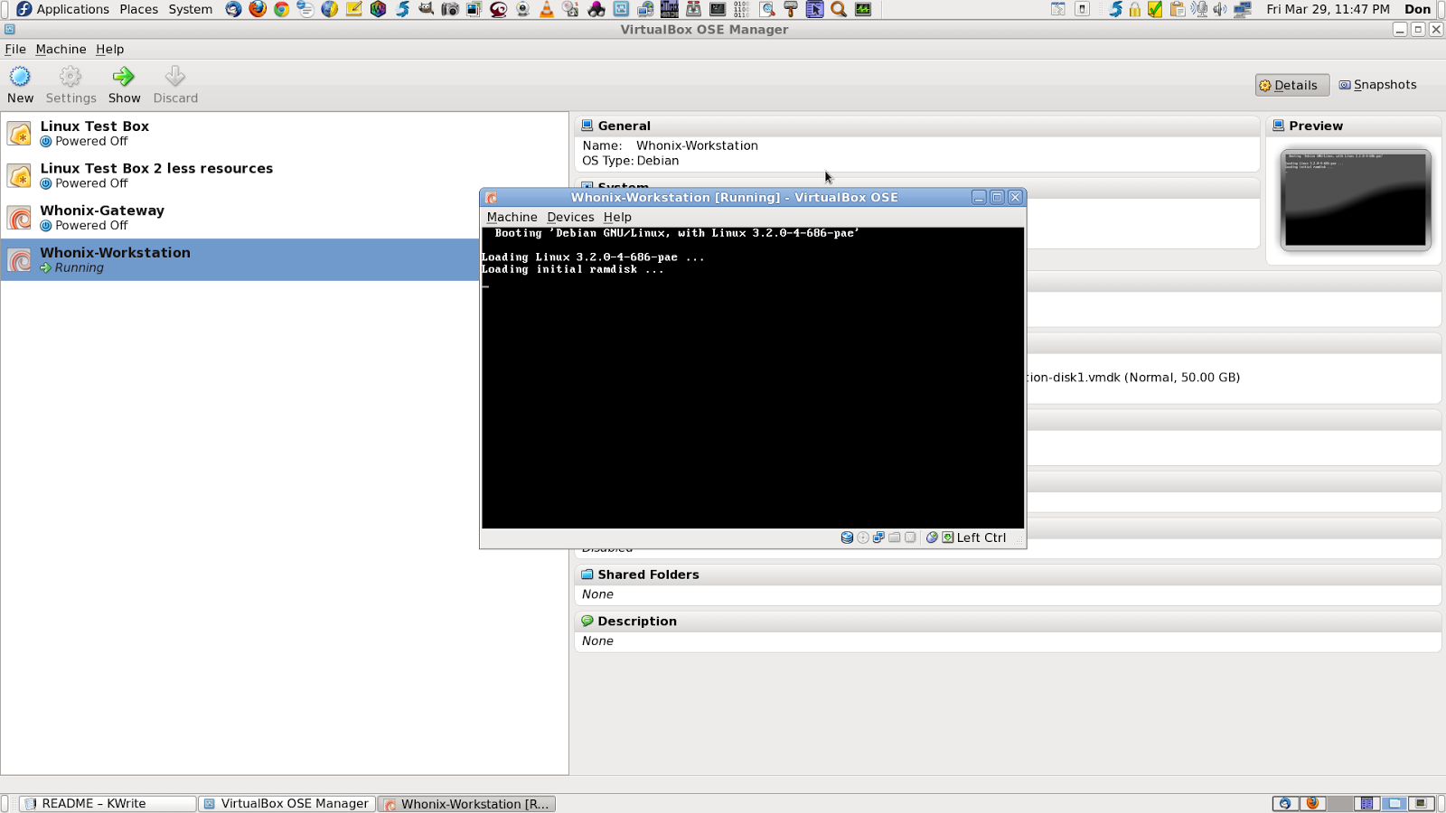Screen dimensions: 1446x813
Task: Open the system monitor graph icon
Action: [x=863, y=9]
